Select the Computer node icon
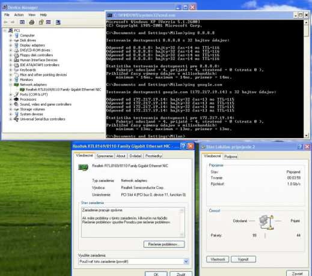 tap(16, 35)
